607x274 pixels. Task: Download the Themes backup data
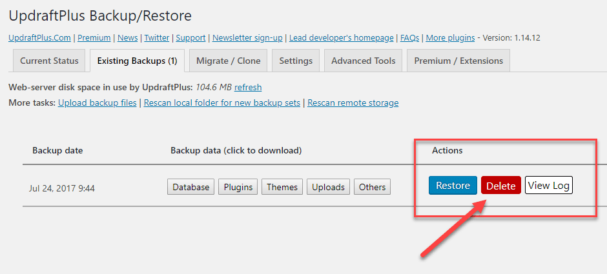282,187
